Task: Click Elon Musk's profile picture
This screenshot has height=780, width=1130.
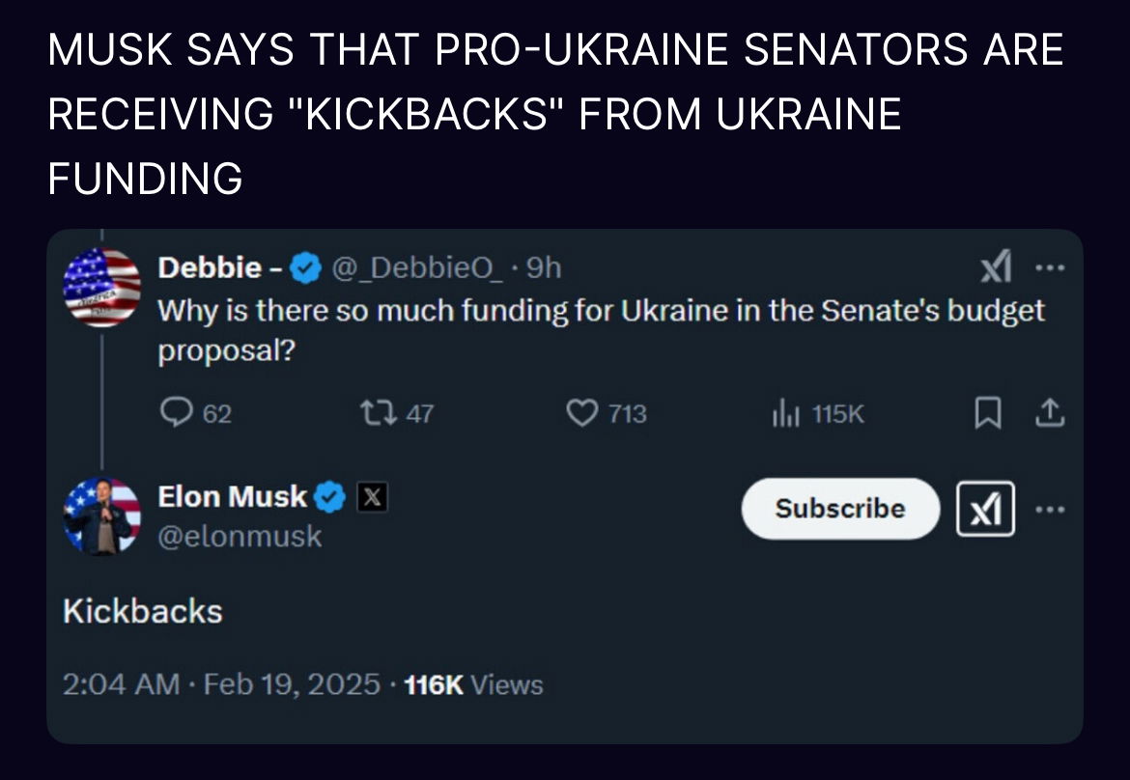Action: point(101,515)
